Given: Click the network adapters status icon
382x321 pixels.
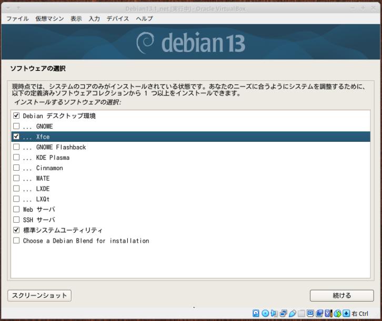Looking at the screenshot, I should click(x=283, y=313).
